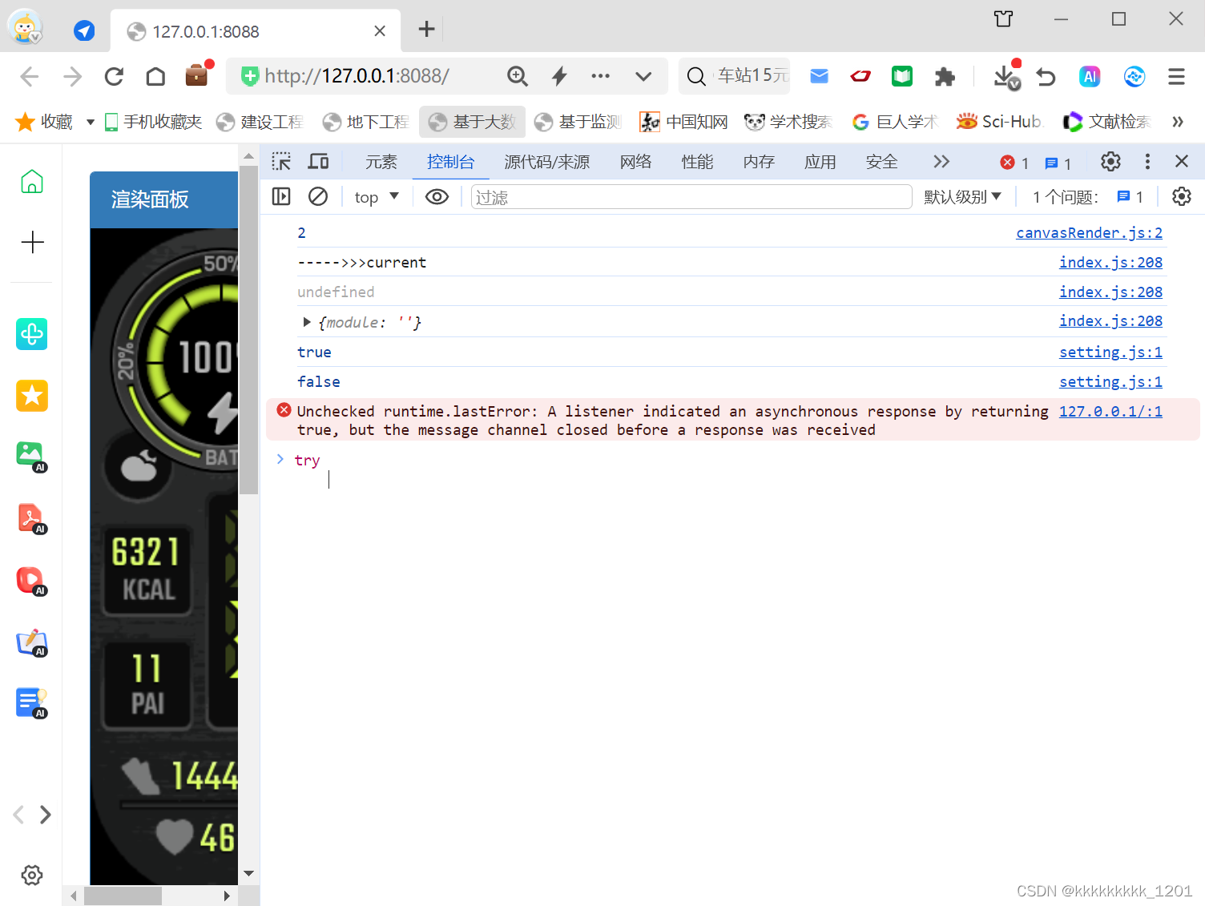Open address bar three-dot menu
1205x906 pixels.
pos(600,76)
